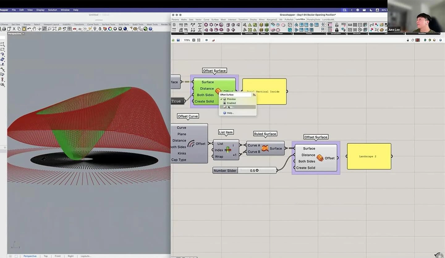
Task: Toggle the wireframe preview mode icon in Grasshopper
Action: (413, 40)
